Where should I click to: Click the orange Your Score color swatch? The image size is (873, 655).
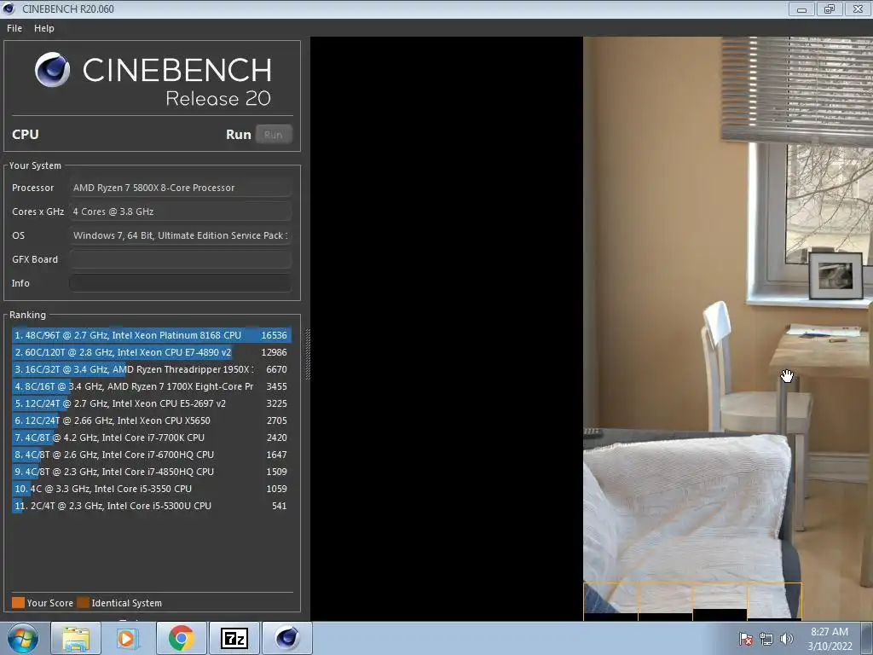19,603
